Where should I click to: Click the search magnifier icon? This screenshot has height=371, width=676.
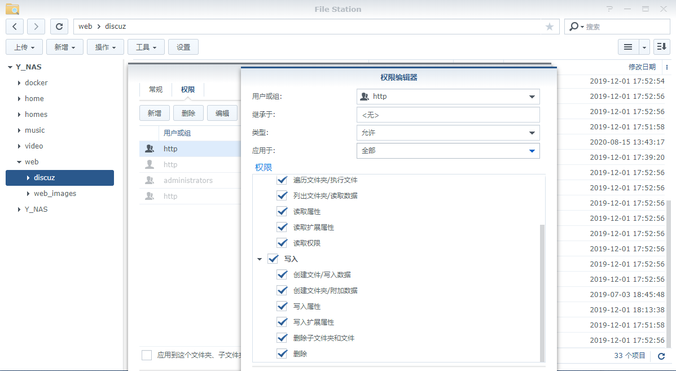(574, 27)
